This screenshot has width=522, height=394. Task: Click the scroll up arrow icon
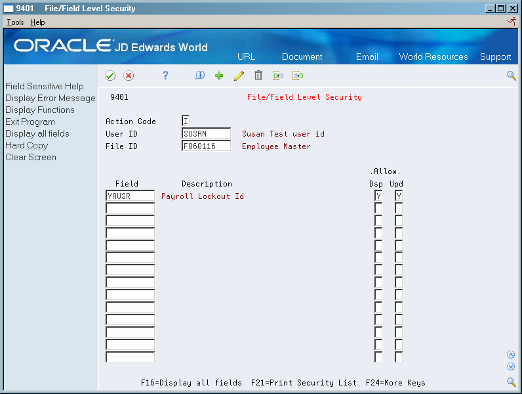(x=511, y=355)
